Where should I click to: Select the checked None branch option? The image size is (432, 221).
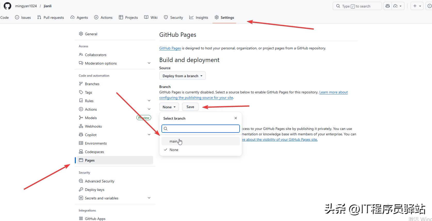[174, 150]
